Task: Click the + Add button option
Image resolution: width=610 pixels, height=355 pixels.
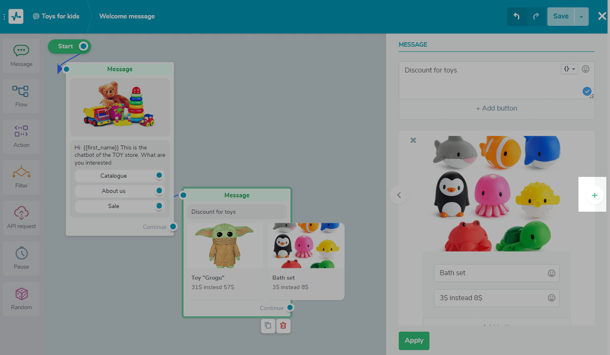Action: [x=497, y=109]
